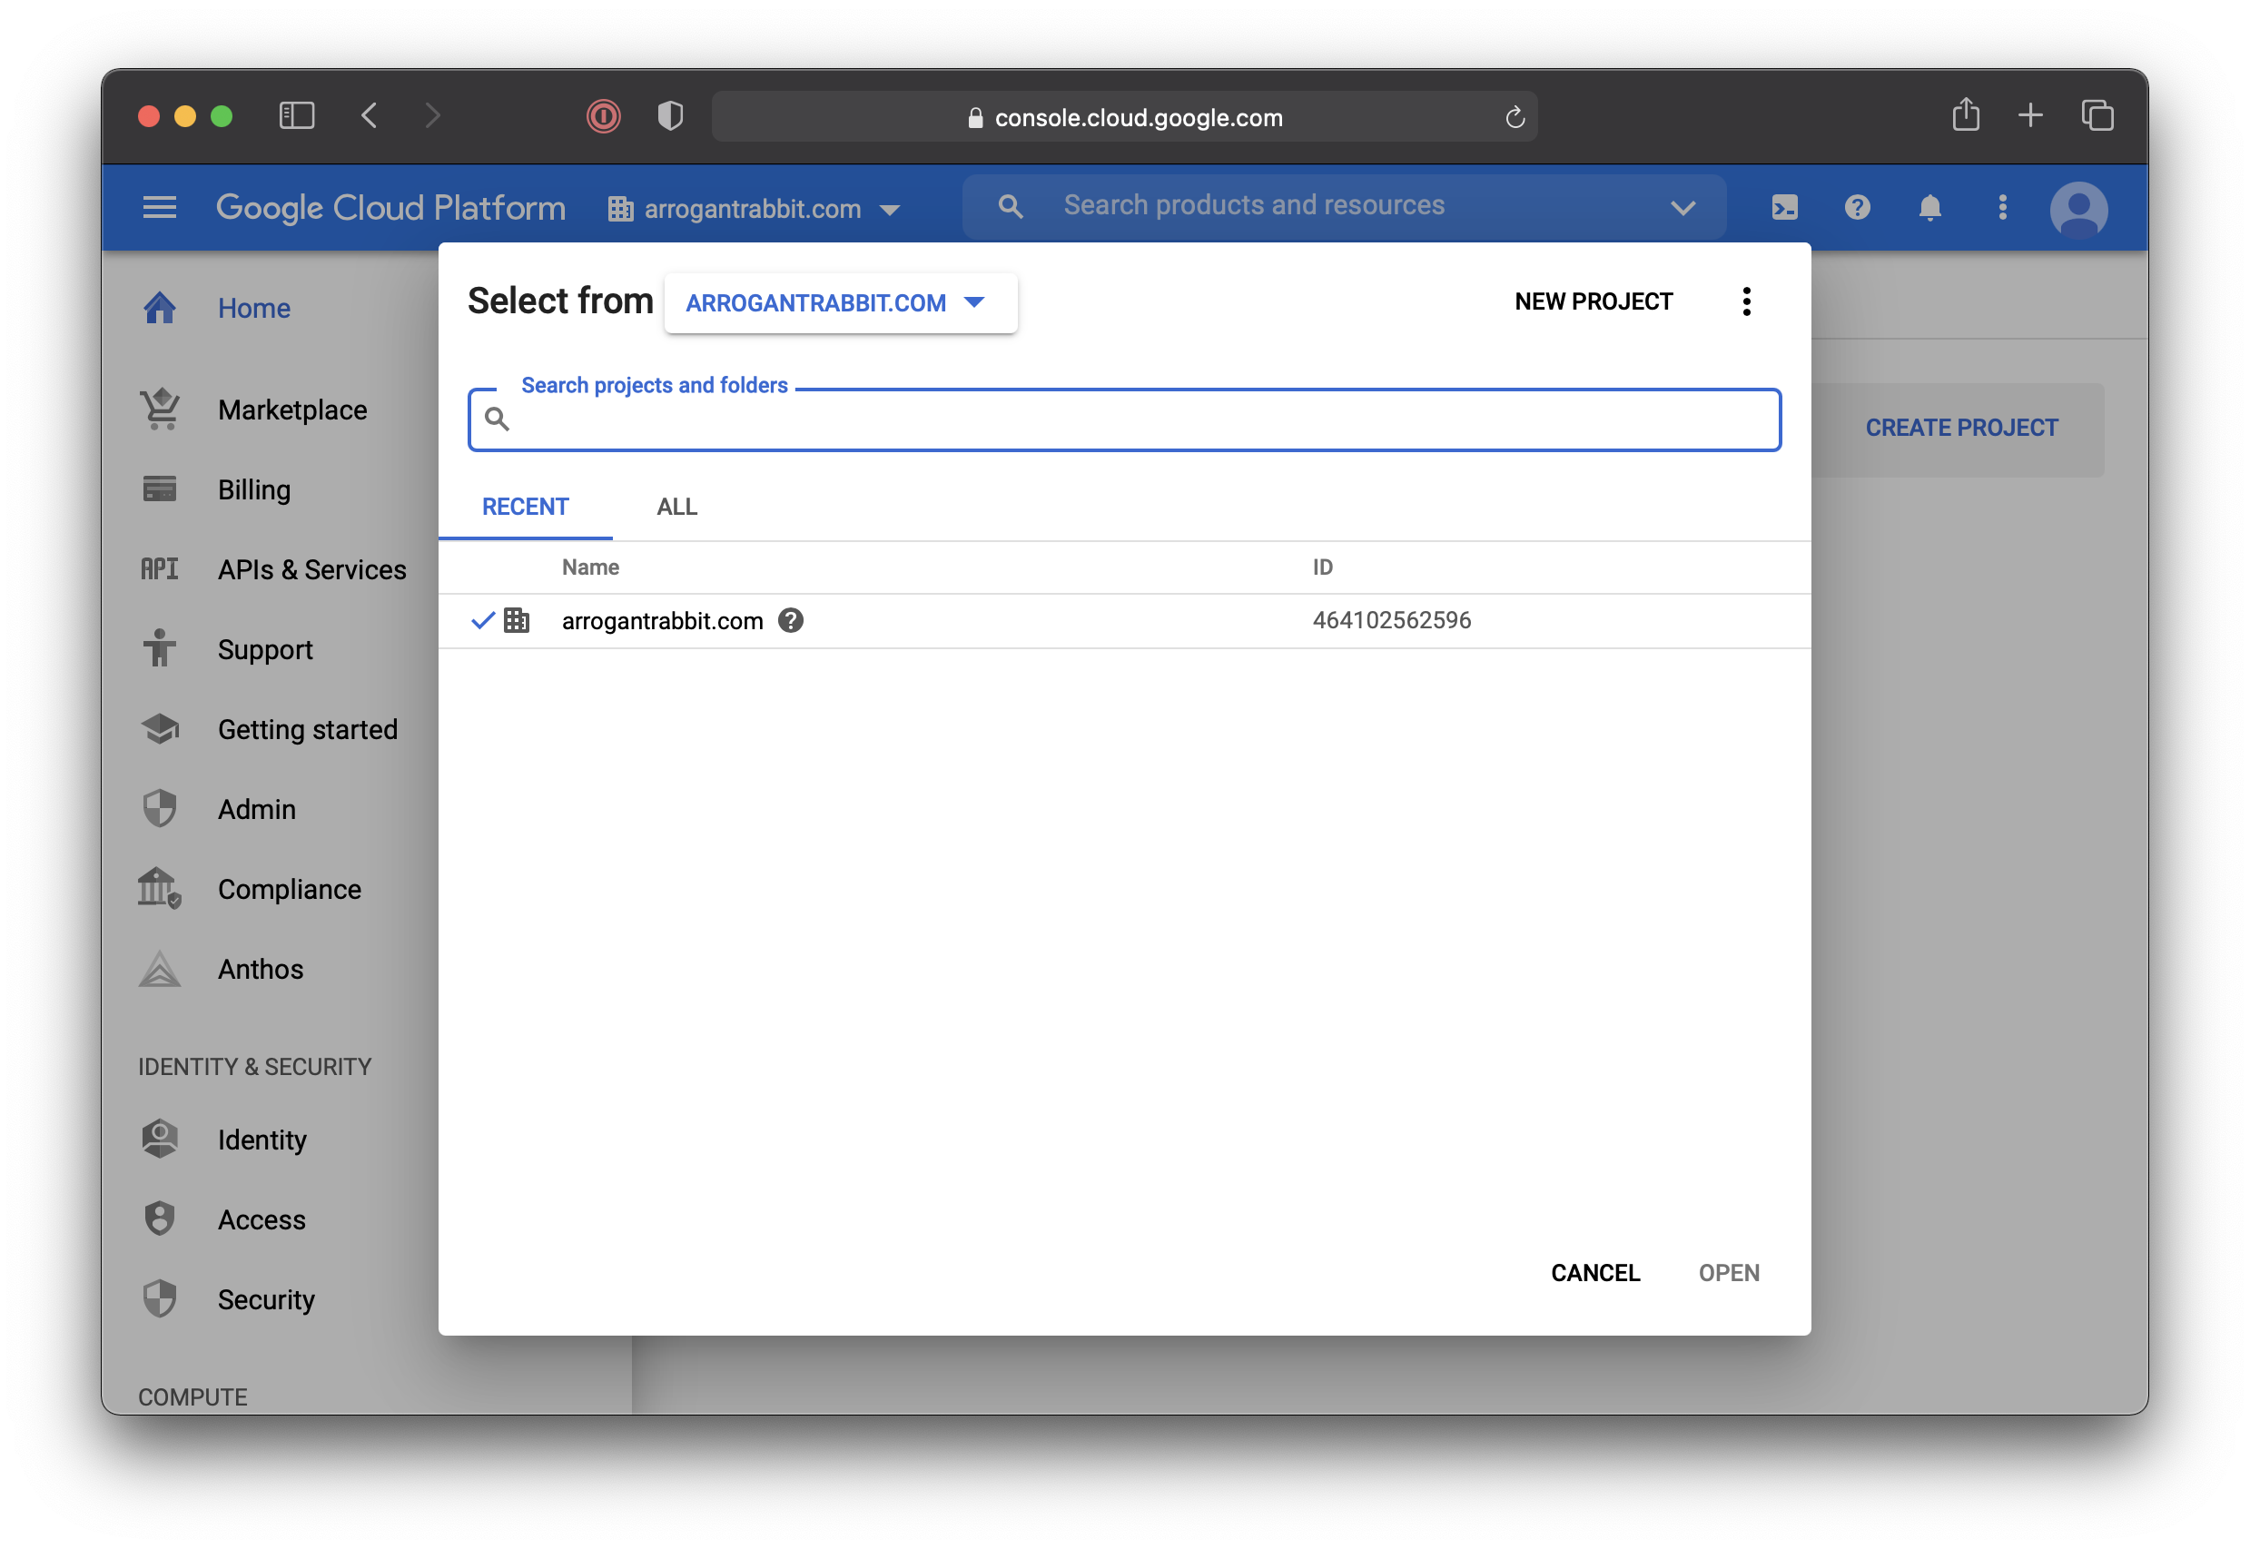
Task: Open the notifications bell
Action: point(1929,207)
